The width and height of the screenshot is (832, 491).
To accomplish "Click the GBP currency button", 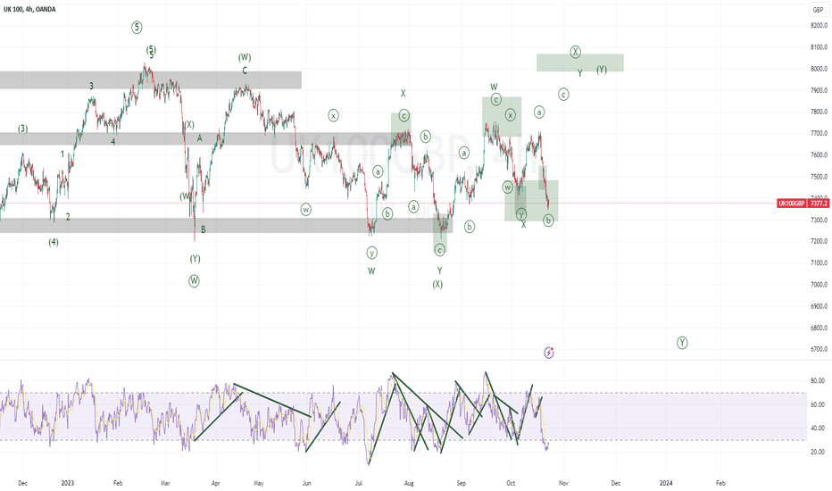I will coord(819,10).
